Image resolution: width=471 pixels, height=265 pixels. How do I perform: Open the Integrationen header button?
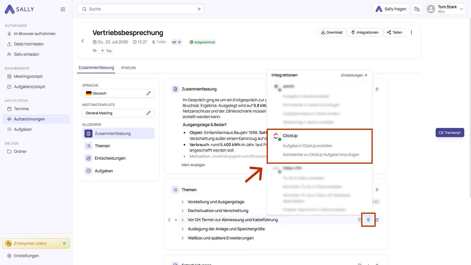click(365, 32)
